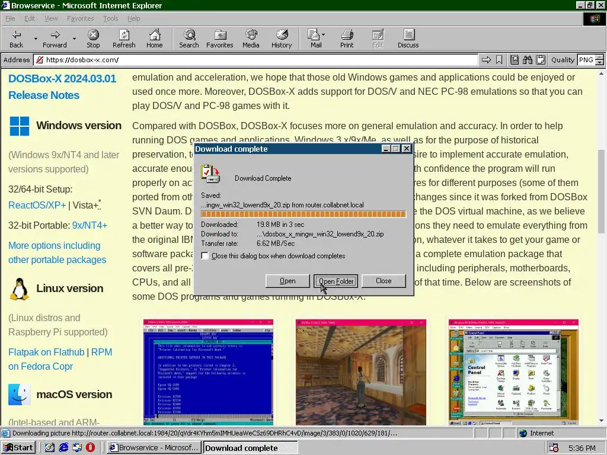Launch Opera from quick launch

pyautogui.click(x=90, y=448)
